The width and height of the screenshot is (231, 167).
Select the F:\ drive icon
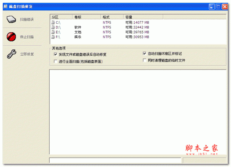coord(53,37)
